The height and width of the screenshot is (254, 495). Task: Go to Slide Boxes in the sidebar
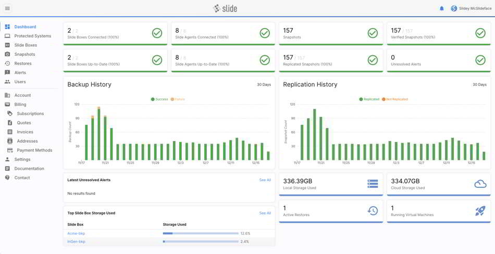coord(26,45)
